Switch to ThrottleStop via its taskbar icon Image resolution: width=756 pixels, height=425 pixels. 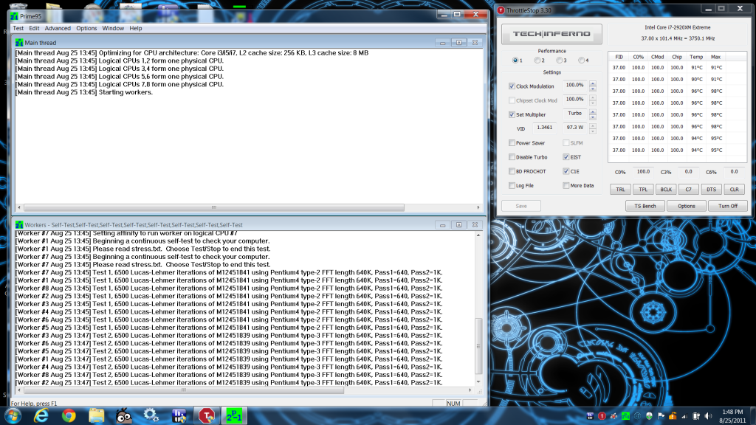pyautogui.click(x=207, y=415)
